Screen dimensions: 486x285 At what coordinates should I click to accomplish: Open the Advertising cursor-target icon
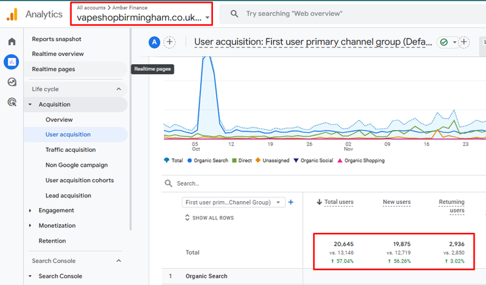(11, 102)
